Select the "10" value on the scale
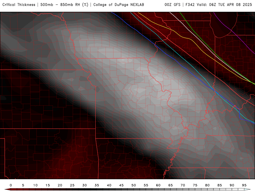This screenshot has height=191, width=255. pyautogui.click(x=35, y=185)
